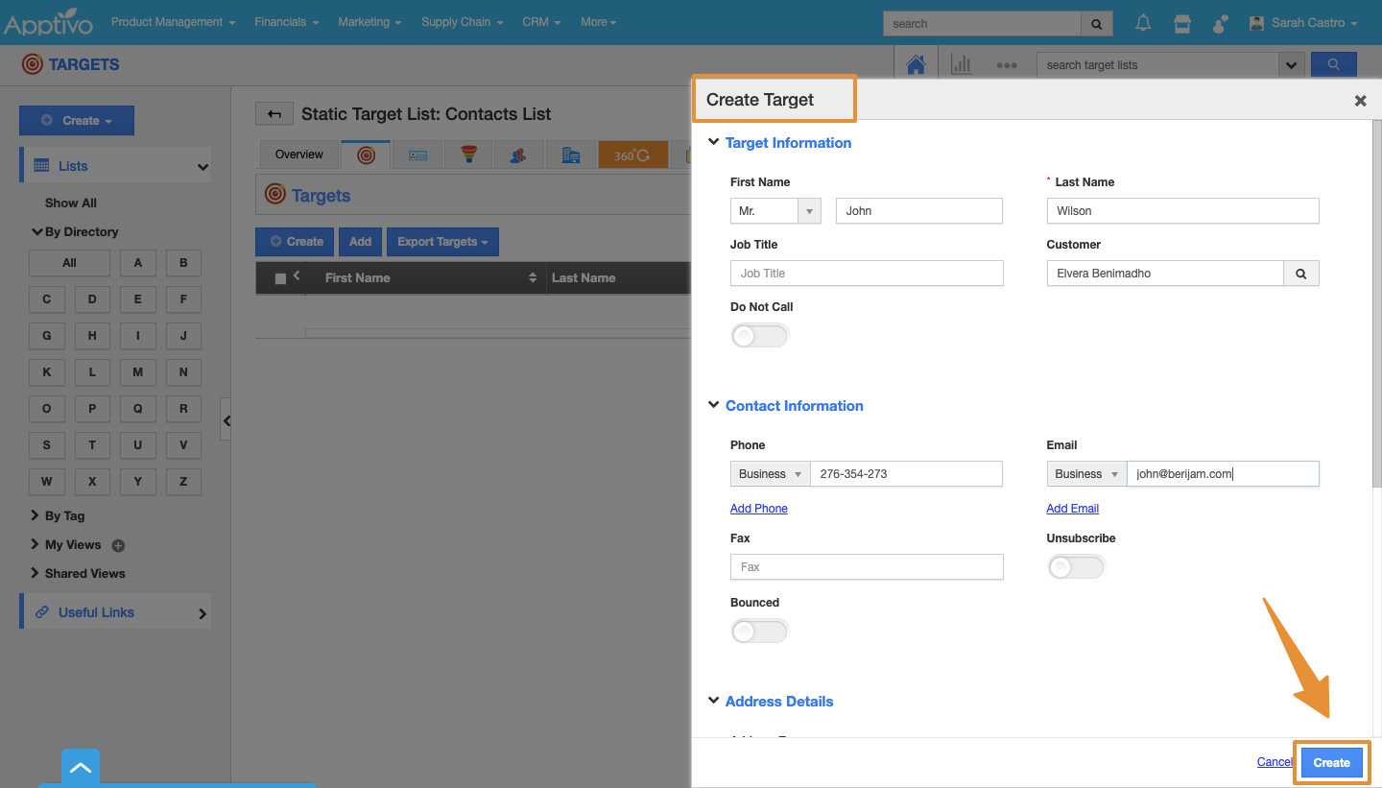Image resolution: width=1382 pixels, height=788 pixels.
Task: Collapse the Target Information section
Action: click(713, 142)
